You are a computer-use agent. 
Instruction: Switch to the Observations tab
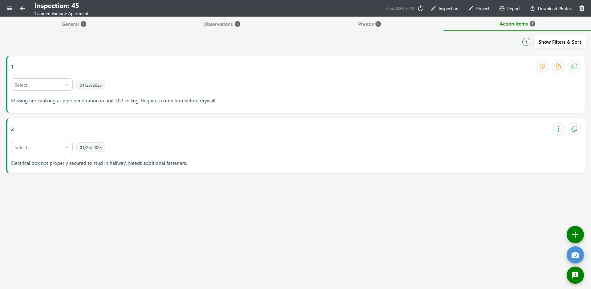click(222, 24)
